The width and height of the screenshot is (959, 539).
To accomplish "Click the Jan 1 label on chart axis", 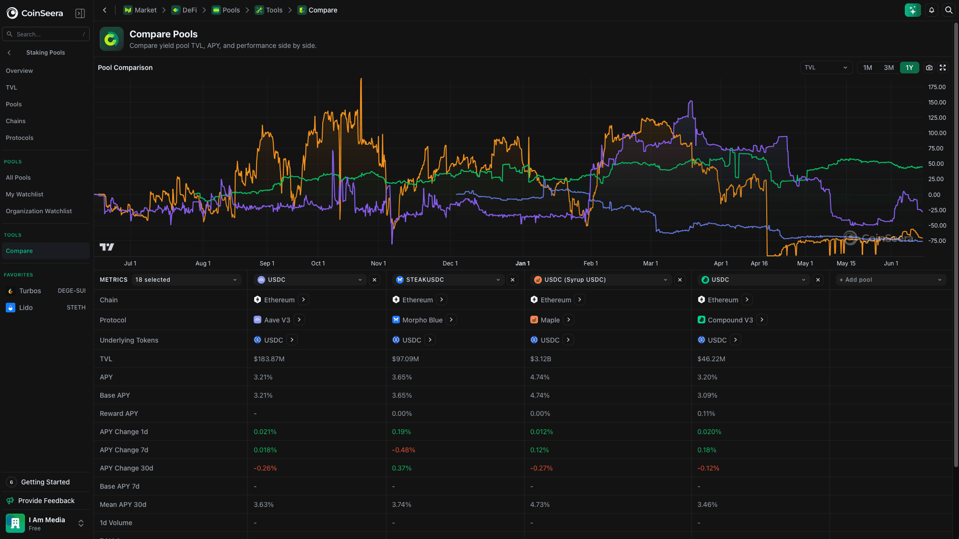I will click(x=522, y=264).
